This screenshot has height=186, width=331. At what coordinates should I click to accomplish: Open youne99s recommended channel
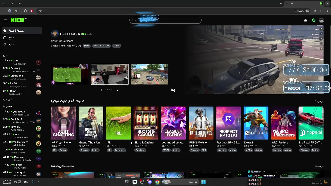click(x=22, y=113)
